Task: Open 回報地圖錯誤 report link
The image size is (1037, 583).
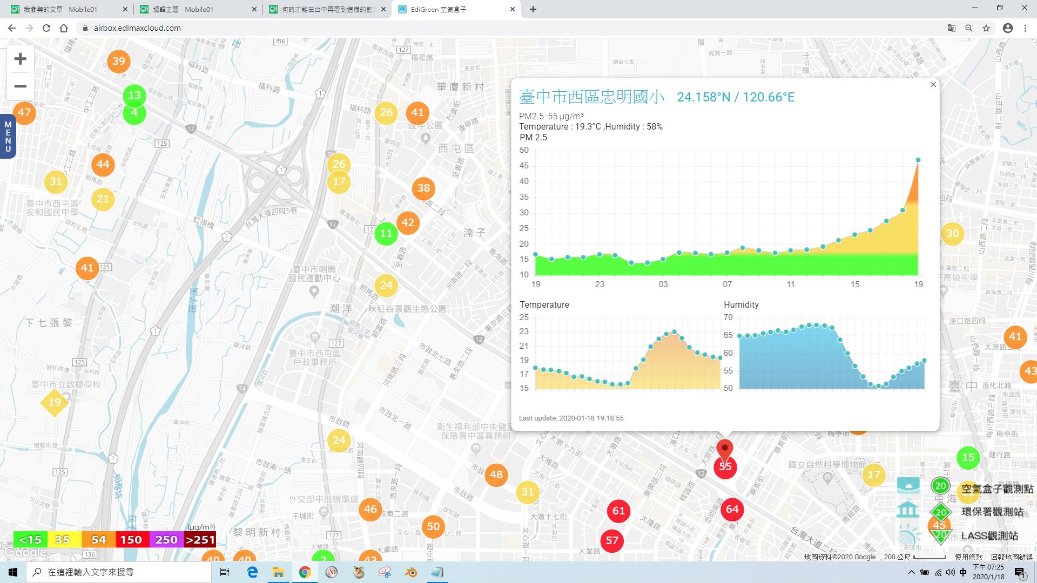Action: (x=1012, y=557)
